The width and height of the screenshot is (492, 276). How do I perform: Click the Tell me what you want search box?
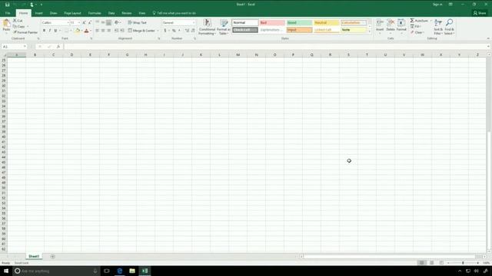[175, 13]
